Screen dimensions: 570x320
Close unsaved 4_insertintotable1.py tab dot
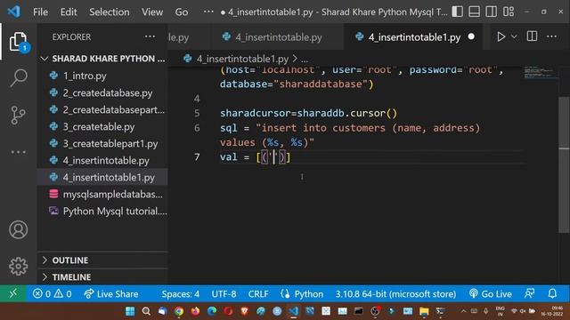click(x=471, y=36)
